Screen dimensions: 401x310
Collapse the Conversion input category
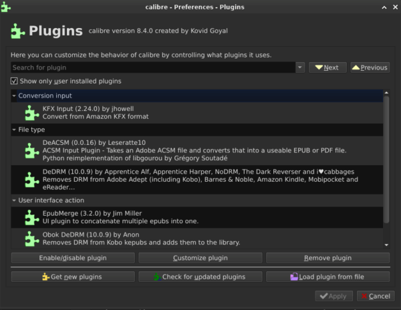click(14, 96)
